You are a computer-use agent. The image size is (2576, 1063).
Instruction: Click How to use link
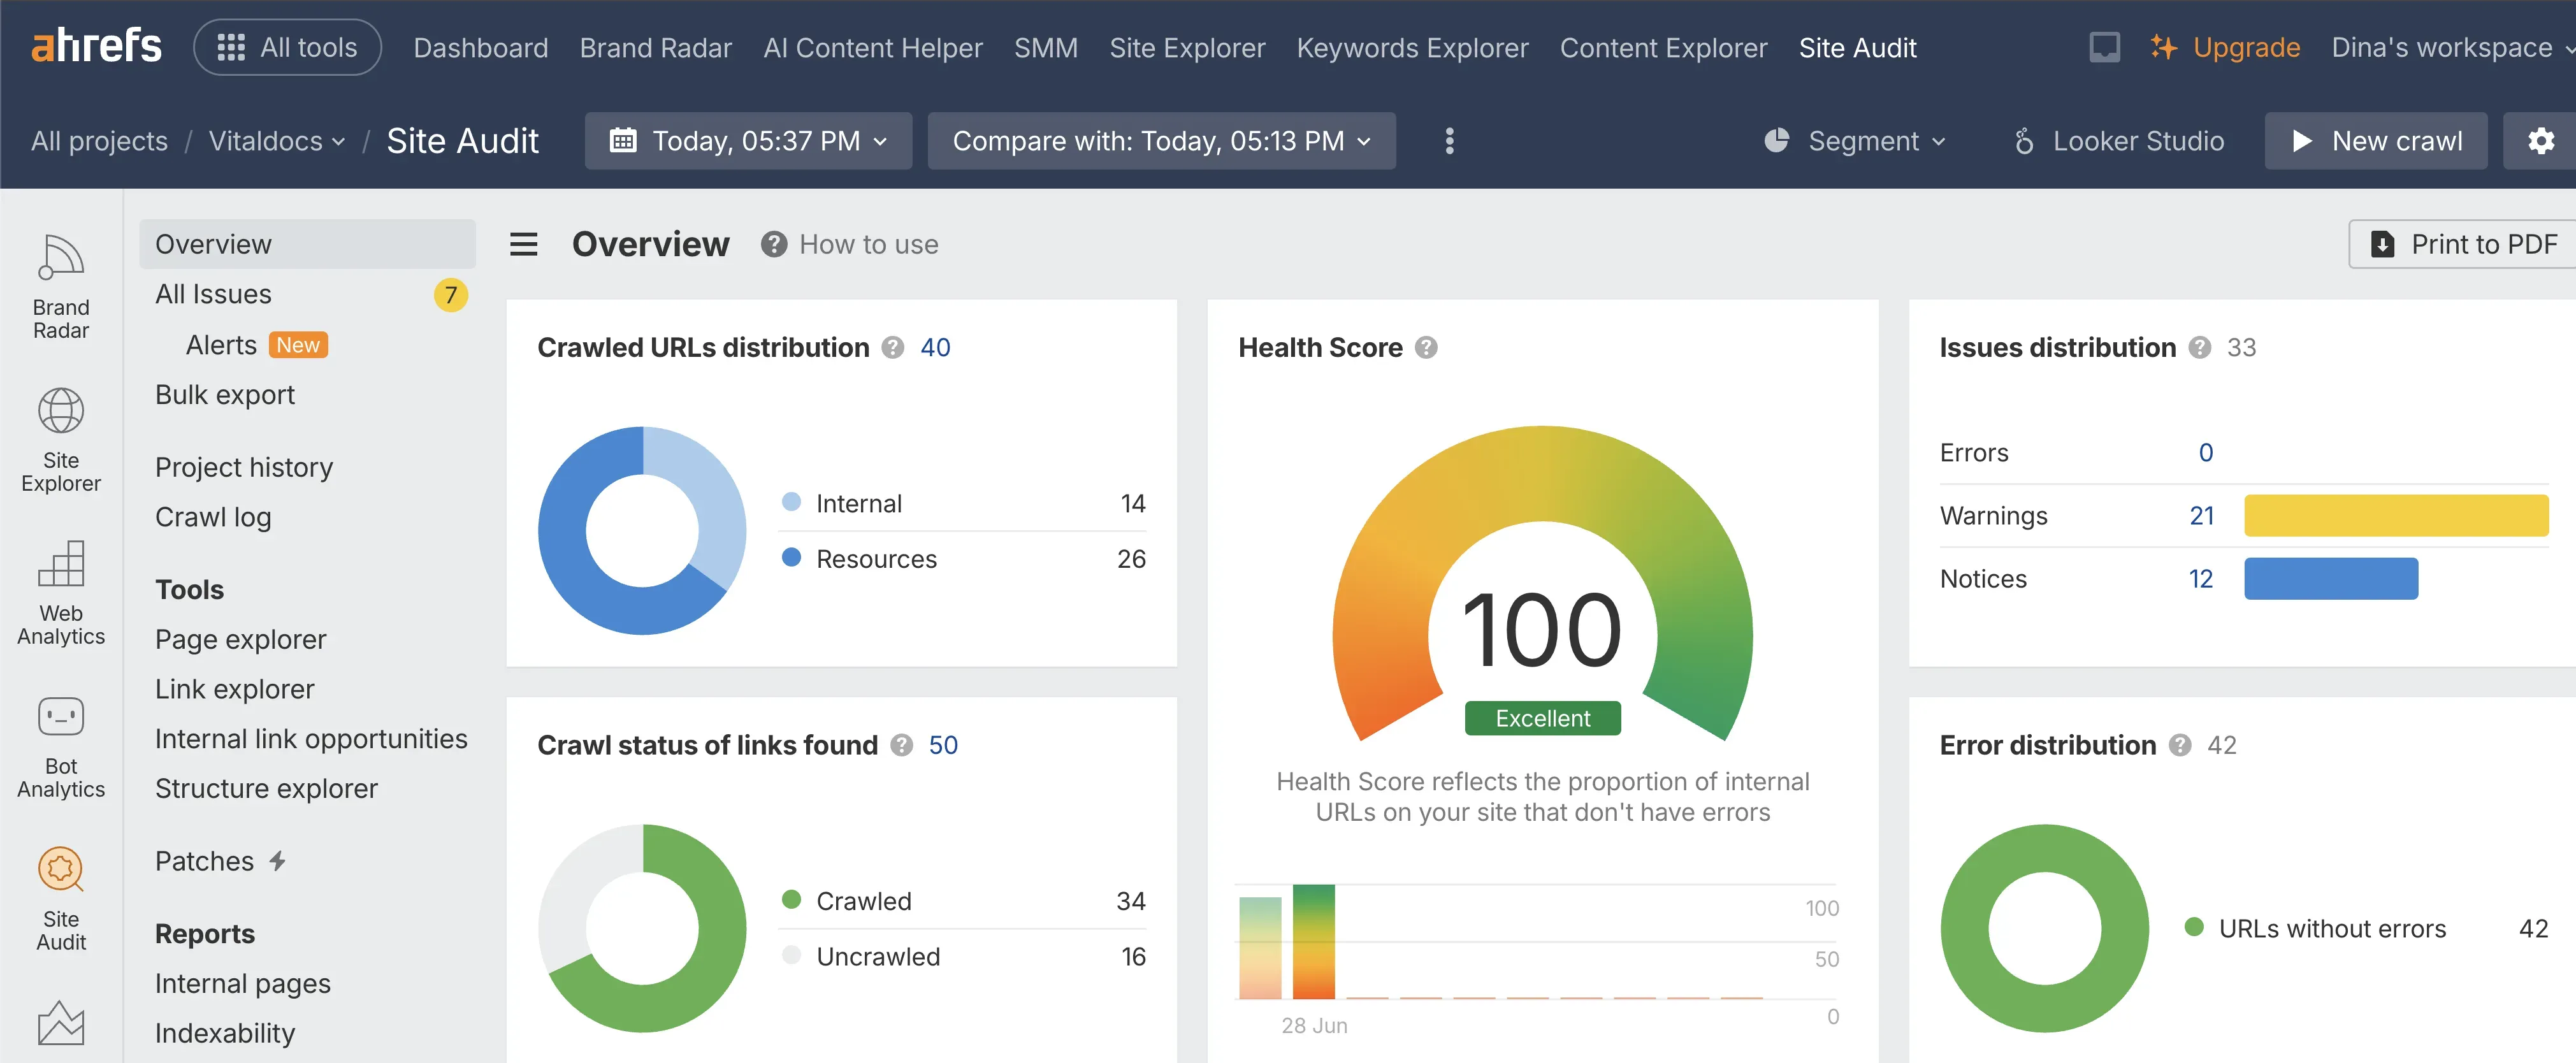[x=868, y=244]
